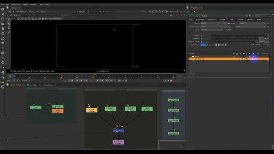Open the Image nodes toolbar icon
This screenshot has width=274, height=154.
(3, 9)
